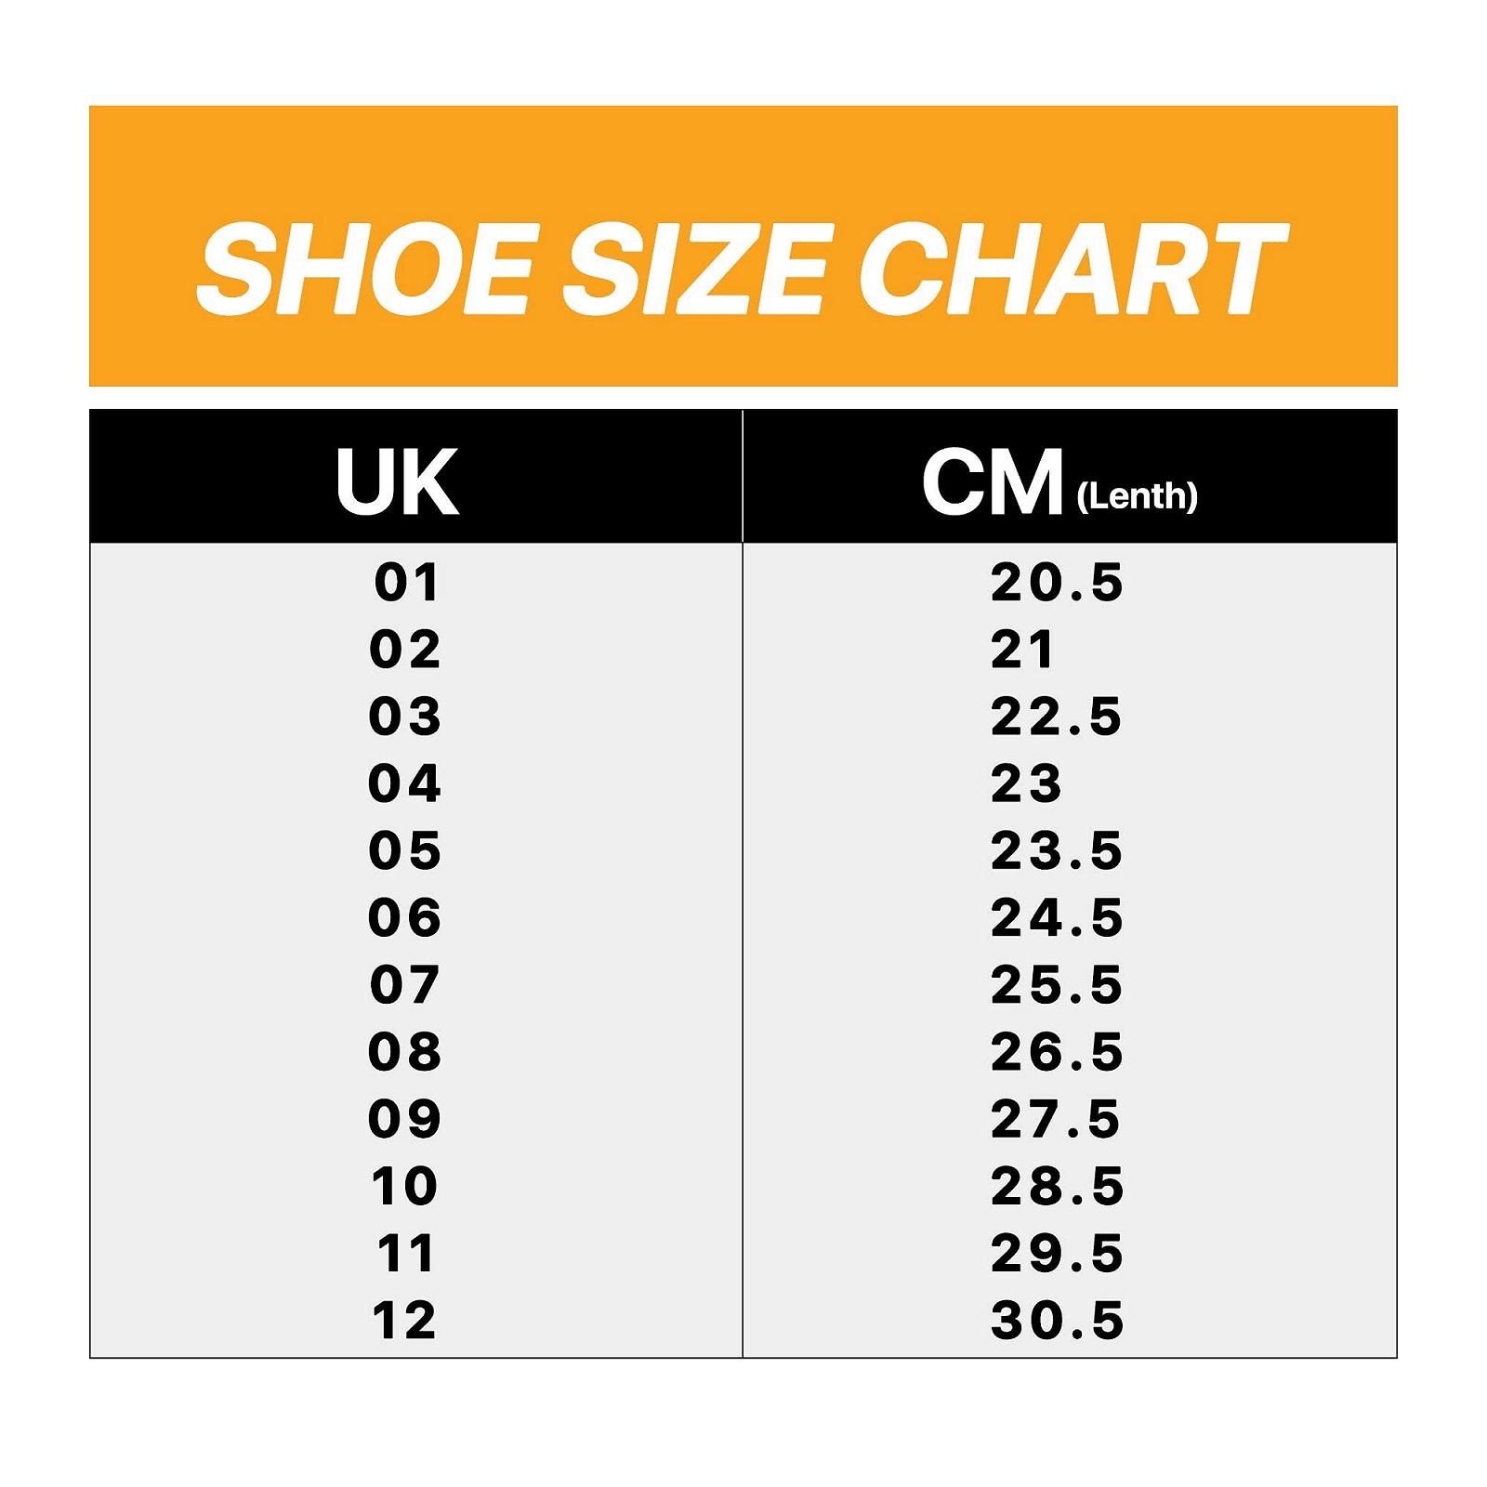The width and height of the screenshot is (1487, 1487).
Task: Click the 28.5 cm length value
Action: (x=1057, y=1186)
